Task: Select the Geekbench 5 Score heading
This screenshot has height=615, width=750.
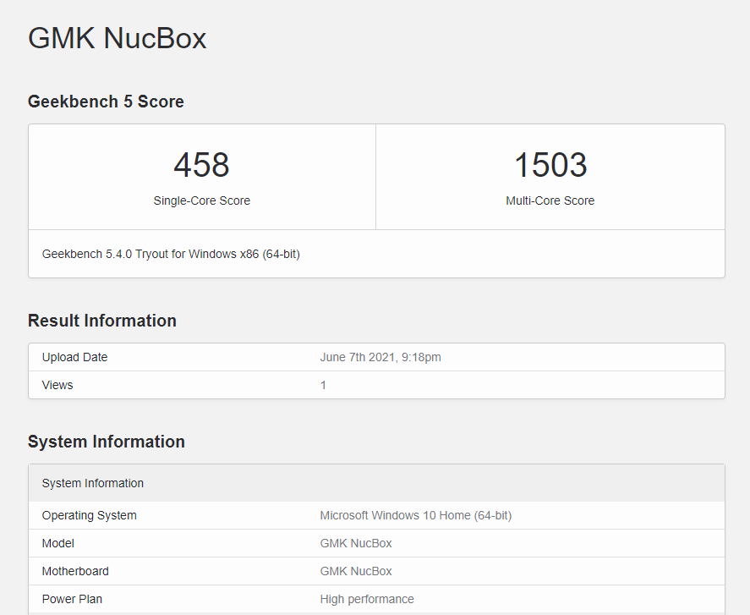Action: 106,102
